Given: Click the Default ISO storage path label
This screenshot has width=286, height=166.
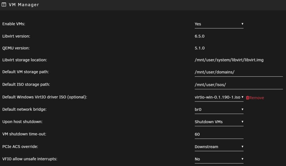Looking at the screenshot, I should 26,84.
